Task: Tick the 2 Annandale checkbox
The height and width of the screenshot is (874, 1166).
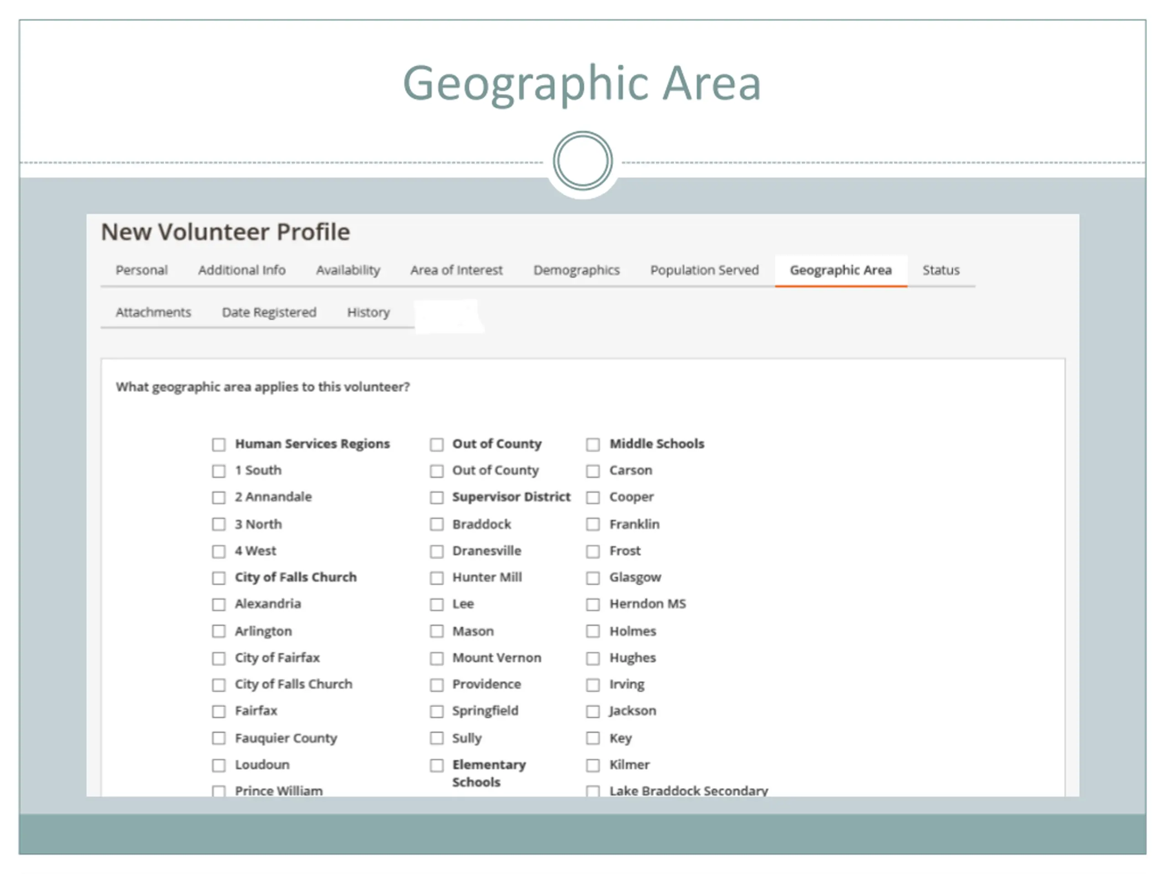Action: click(219, 498)
